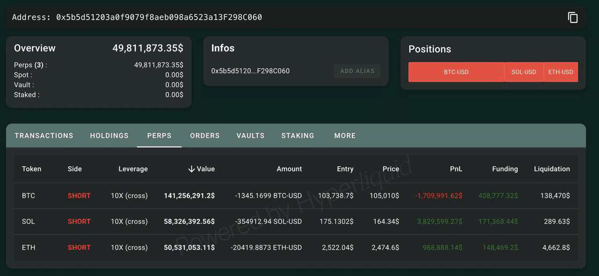Screen dimensions: 599x276
Task: Click the ADD ALIAS button
Action: pyautogui.click(x=357, y=71)
